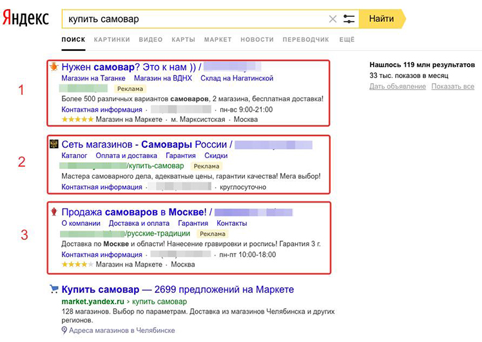This screenshot has width=482, height=342.
Task: Click red samovar favicon of third ad
Action: click(54, 212)
